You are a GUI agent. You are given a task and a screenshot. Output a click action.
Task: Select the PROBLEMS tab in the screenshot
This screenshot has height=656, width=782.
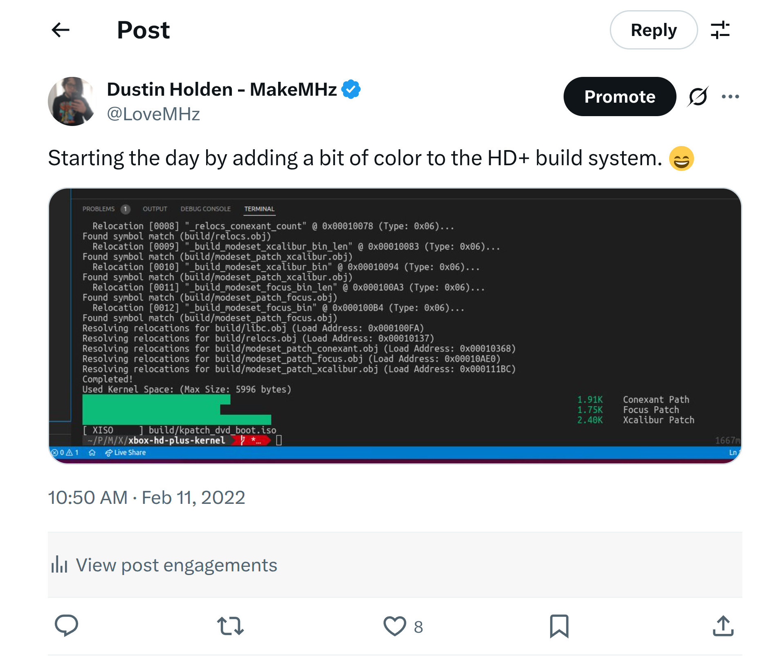[x=99, y=209]
